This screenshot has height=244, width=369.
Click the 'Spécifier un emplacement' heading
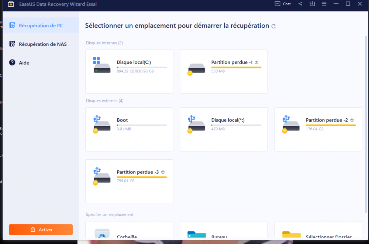coord(110,214)
